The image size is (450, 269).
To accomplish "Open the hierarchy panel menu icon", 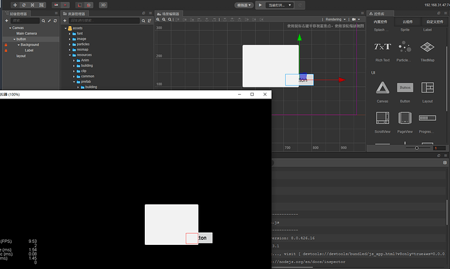I will tap(56, 13).
